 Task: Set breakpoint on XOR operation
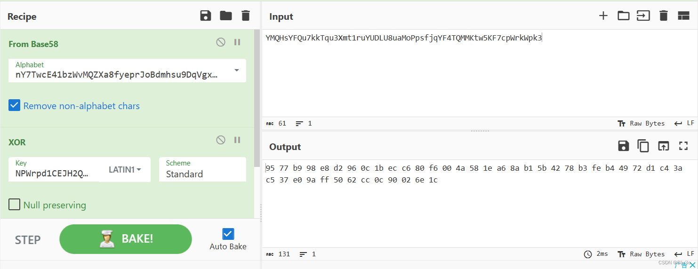pyautogui.click(x=237, y=140)
